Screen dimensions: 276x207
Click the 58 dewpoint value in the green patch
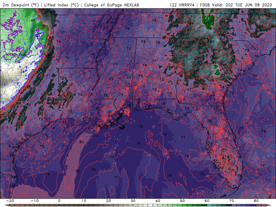coord(209,29)
